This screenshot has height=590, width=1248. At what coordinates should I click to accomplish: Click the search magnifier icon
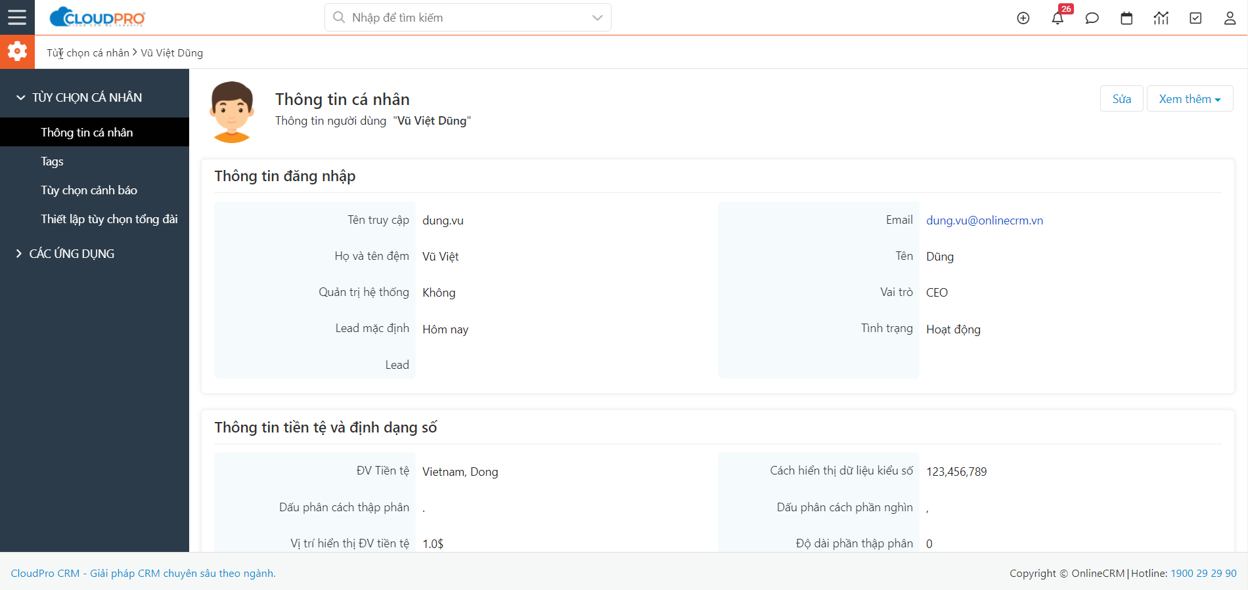339,17
